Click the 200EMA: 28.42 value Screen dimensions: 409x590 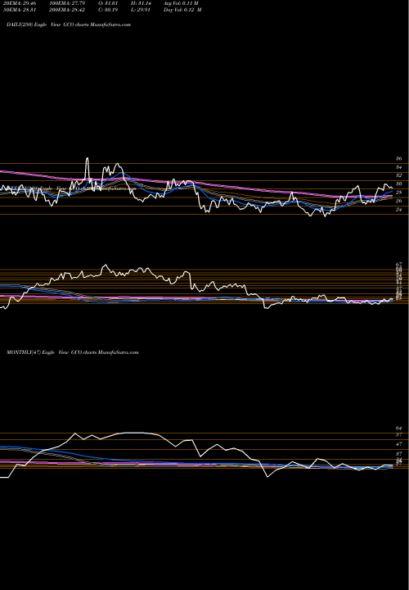tap(67, 10)
